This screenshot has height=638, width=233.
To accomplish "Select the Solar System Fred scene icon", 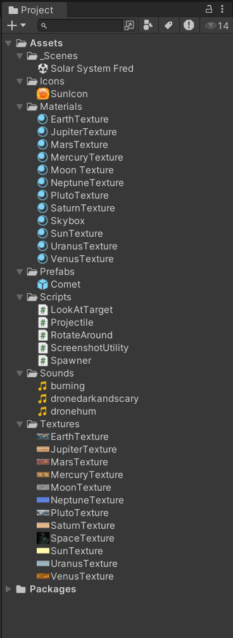I will [x=42, y=69].
